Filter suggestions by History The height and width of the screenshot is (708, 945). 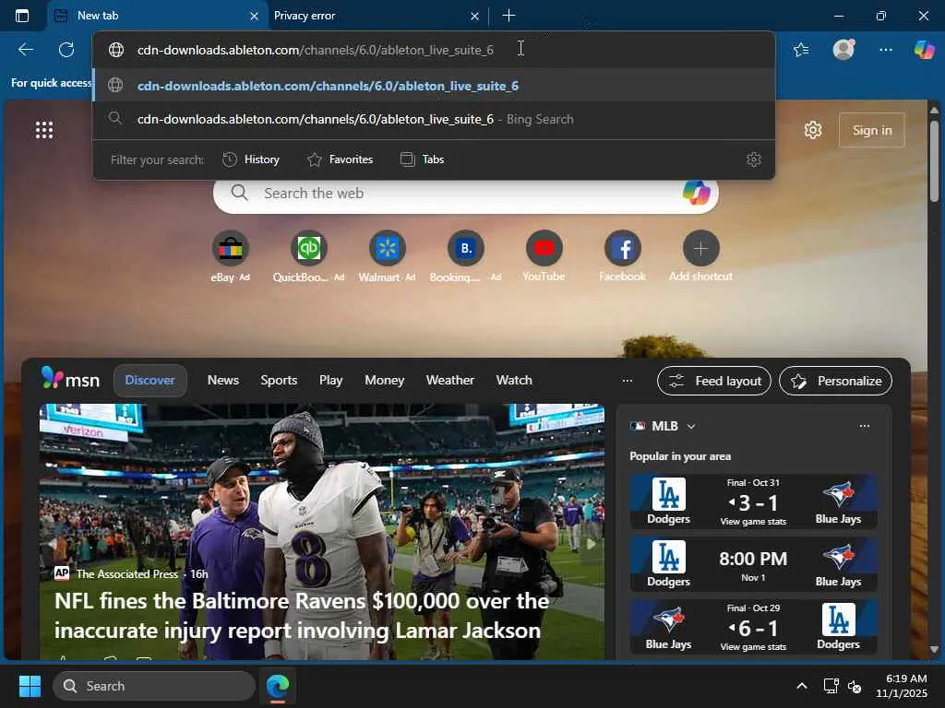pyautogui.click(x=251, y=159)
